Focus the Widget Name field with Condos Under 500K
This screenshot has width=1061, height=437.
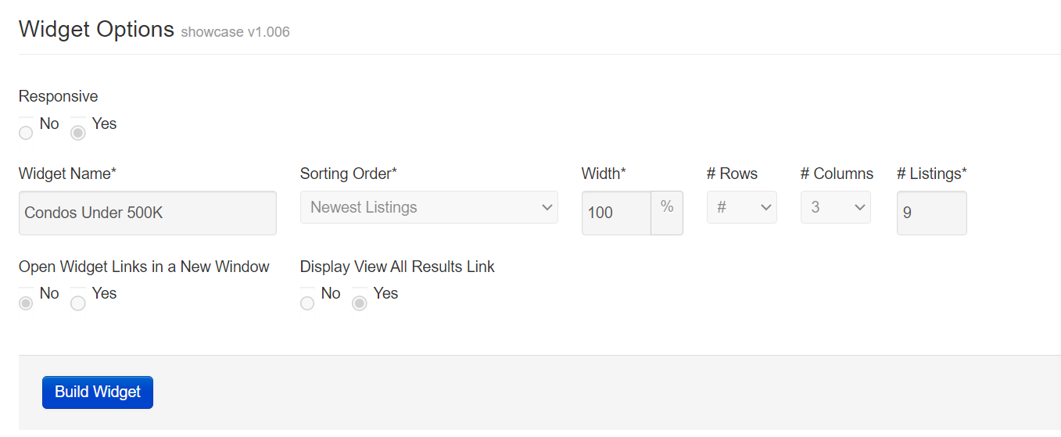pos(148,213)
